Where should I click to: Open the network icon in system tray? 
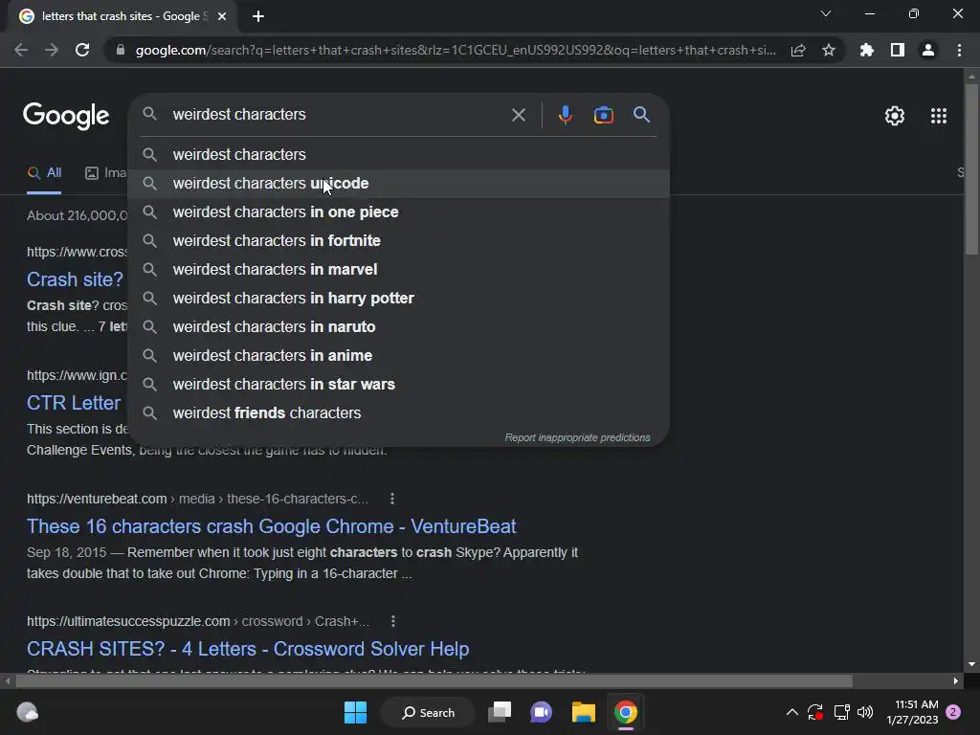click(x=841, y=712)
